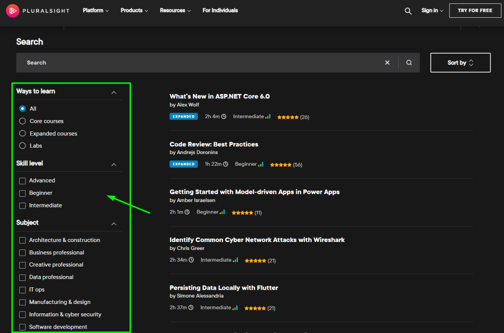Check the Beginner skill level box

(x=22, y=193)
